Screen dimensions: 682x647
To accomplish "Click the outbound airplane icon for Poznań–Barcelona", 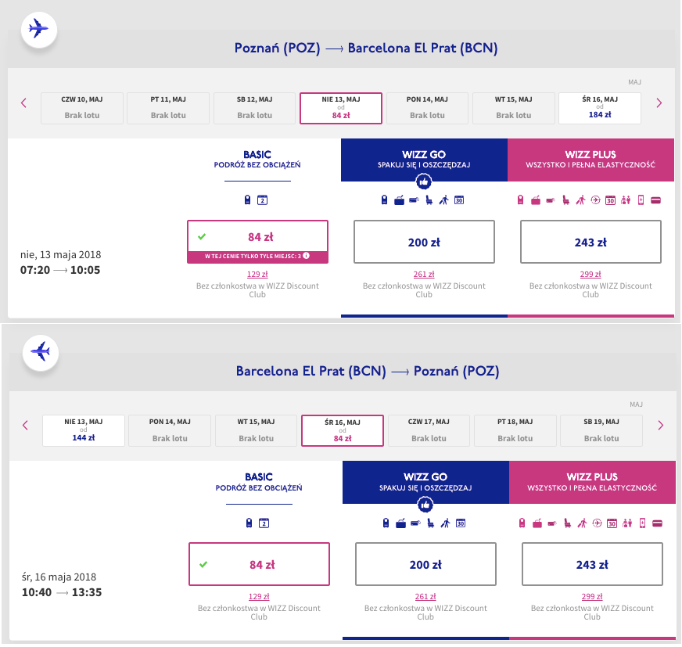I will click(x=39, y=30).
